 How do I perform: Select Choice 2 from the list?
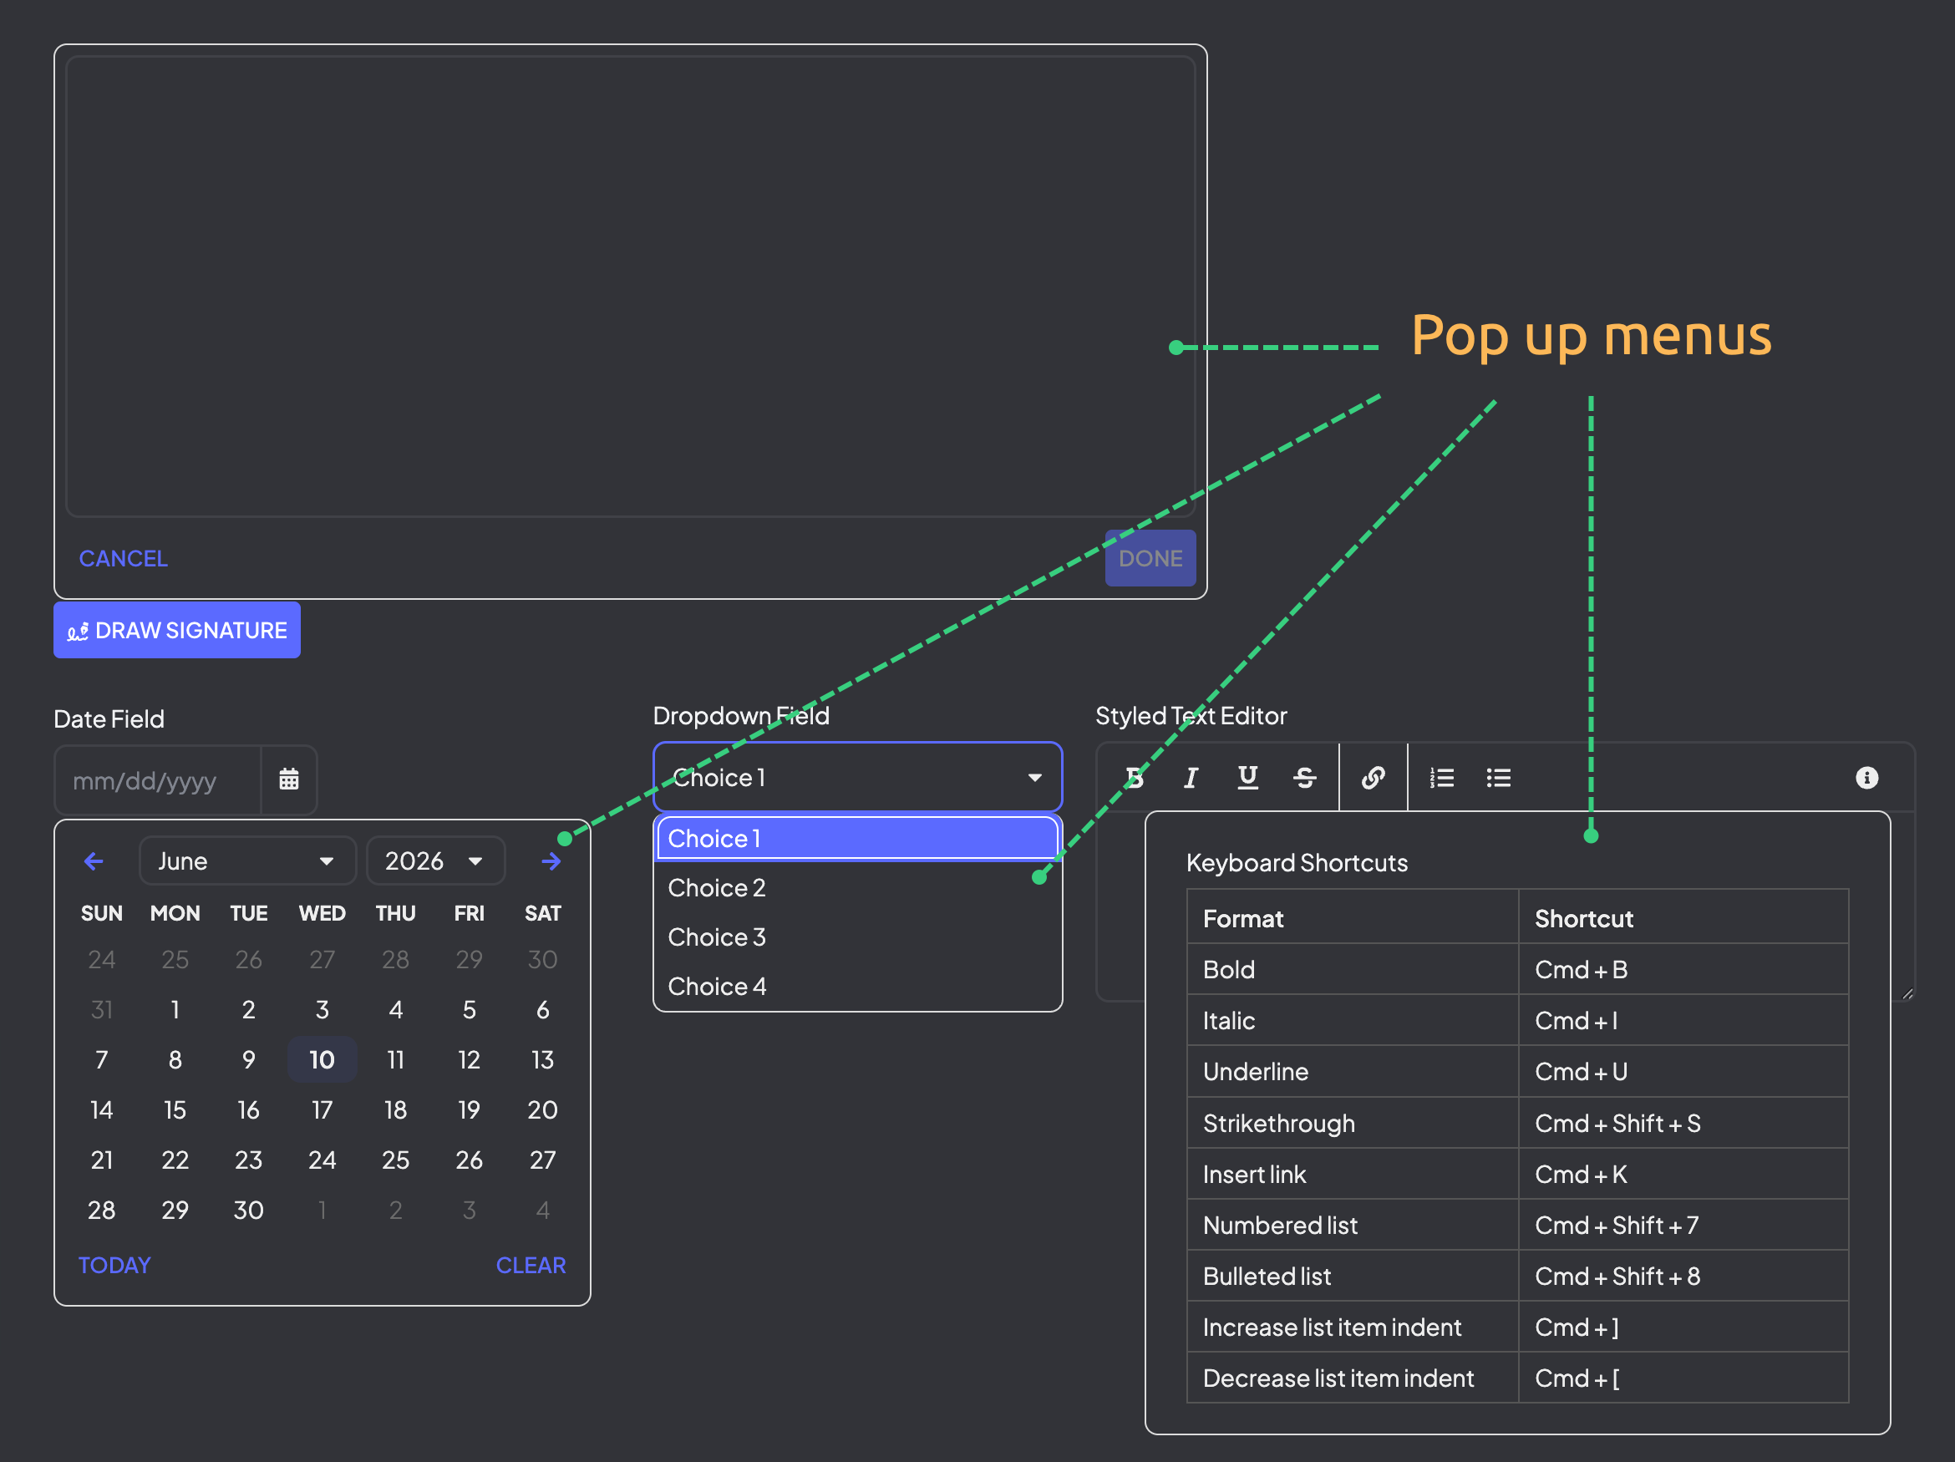tap(857, 887)
